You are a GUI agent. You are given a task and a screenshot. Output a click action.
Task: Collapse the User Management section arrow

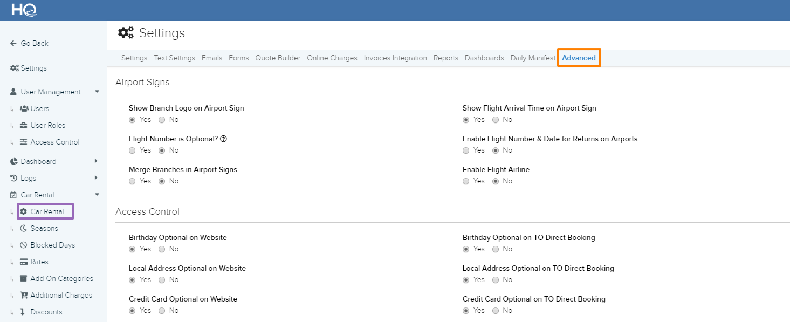tap(97, 92)
